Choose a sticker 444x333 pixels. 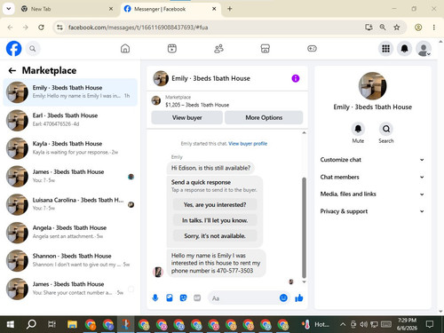click(x=183, y=297)
